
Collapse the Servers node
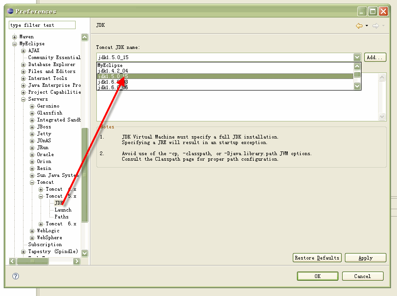click(24, 99)
